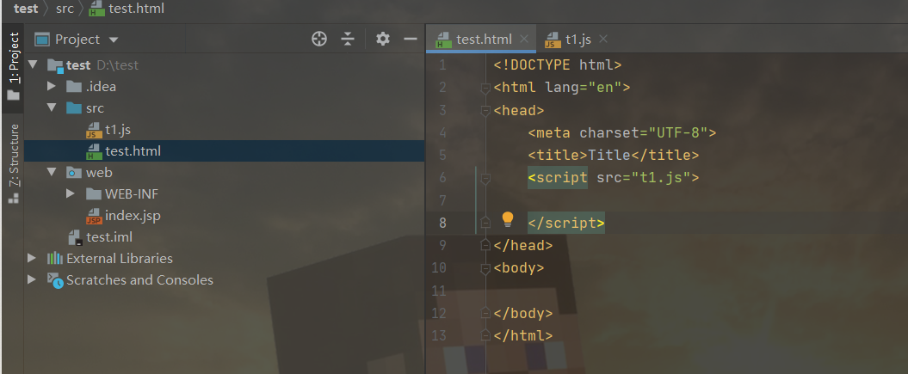Viewport: 908px width, 374px height.
Task: Click line number 7 in the gutter
Action: 442,200
